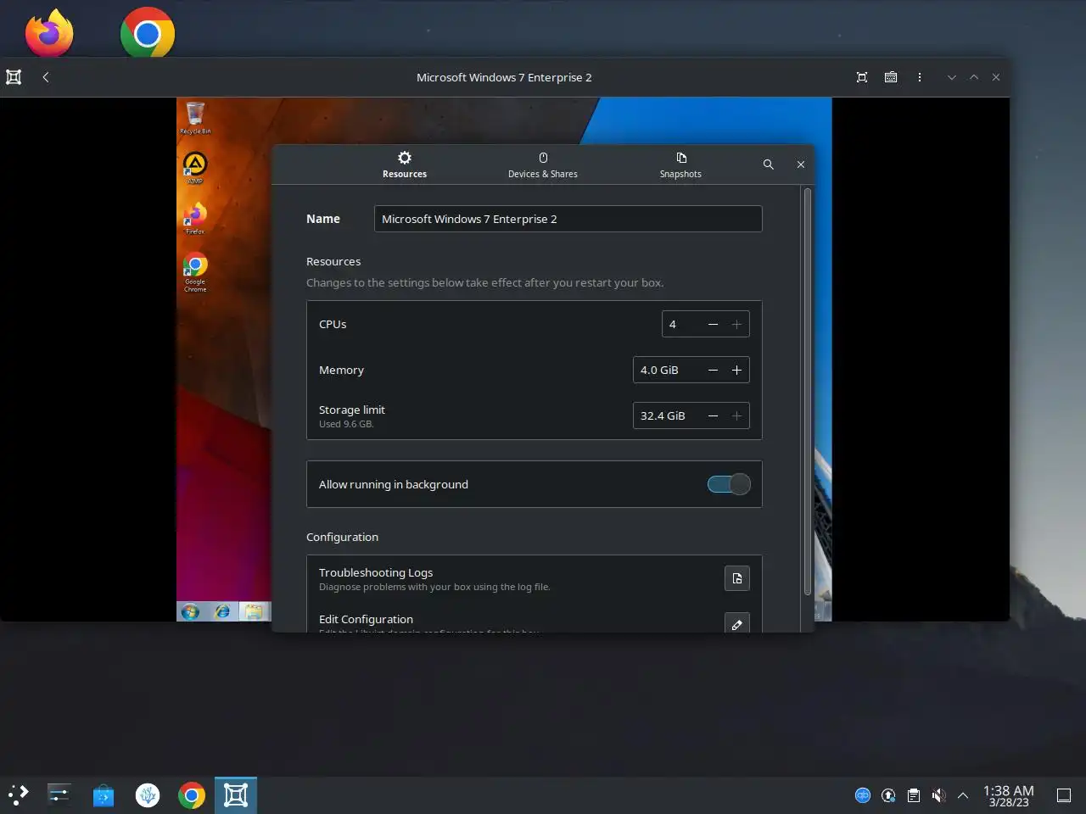Open the updates notifier tray icon
This screenshot has width=1086, height=814.
pos(888,795)
